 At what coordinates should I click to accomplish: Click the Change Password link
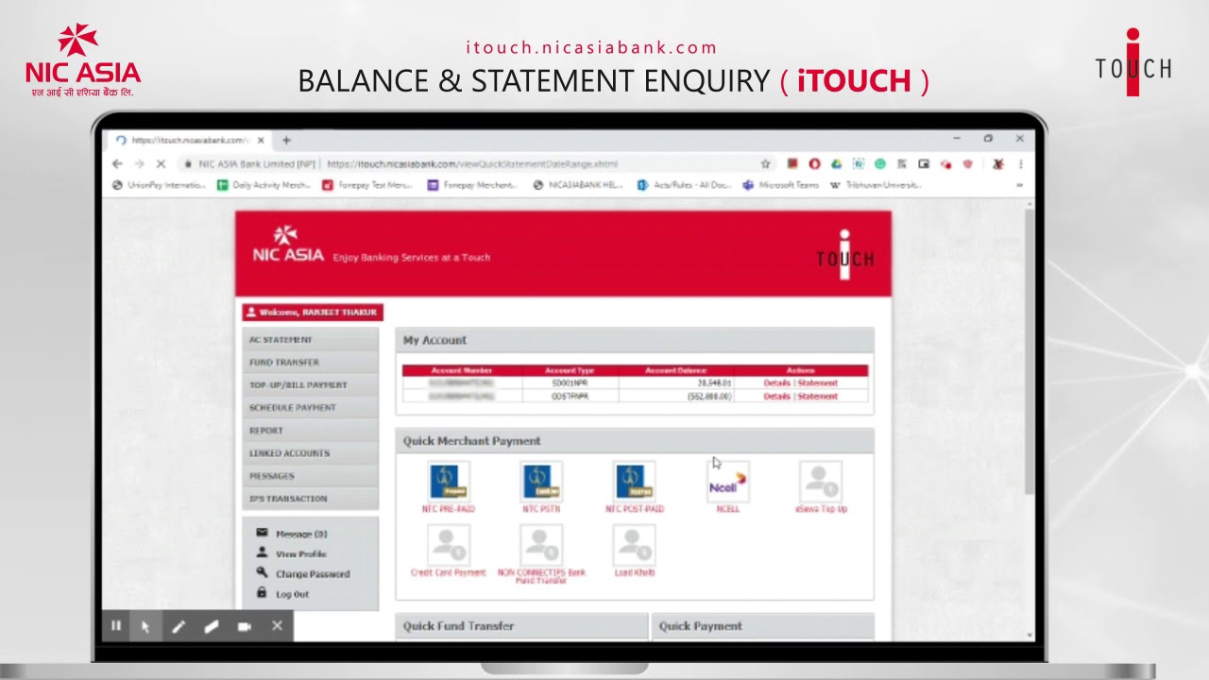(x=313, y=574)
